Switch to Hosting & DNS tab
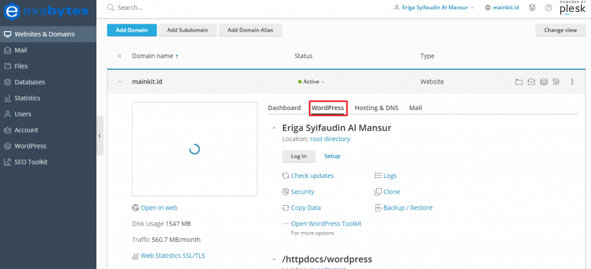 tap(376, 108)
